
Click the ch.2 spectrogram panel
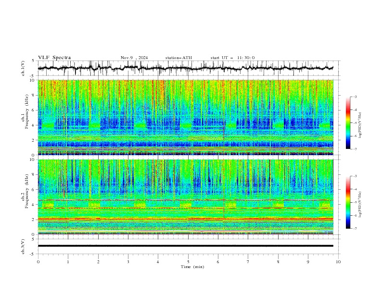[x=186, y=197]
